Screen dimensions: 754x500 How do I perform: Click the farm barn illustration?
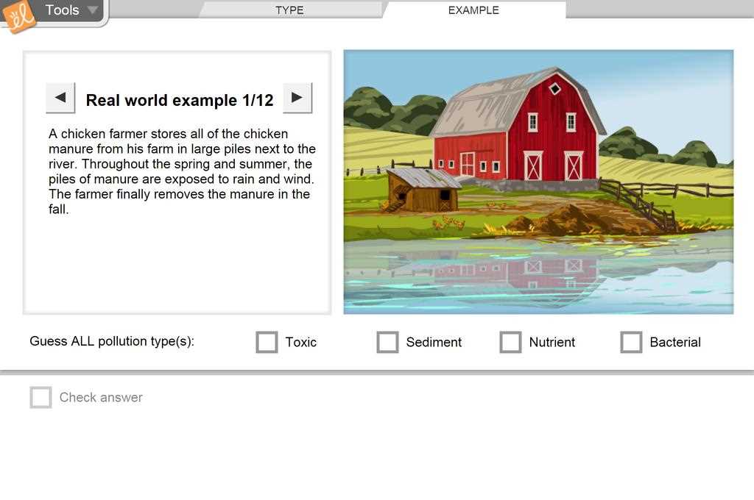click(x=538, y=182)
